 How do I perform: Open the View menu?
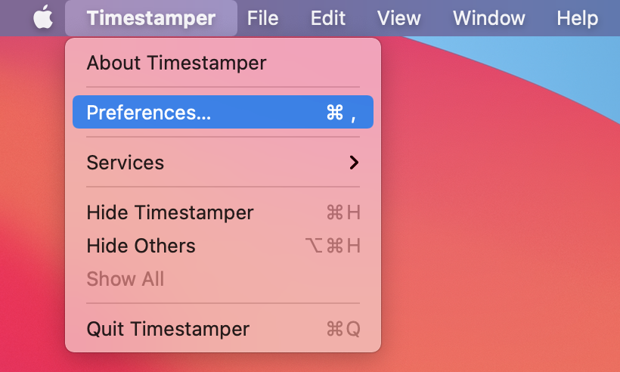(x=398, y=17)
